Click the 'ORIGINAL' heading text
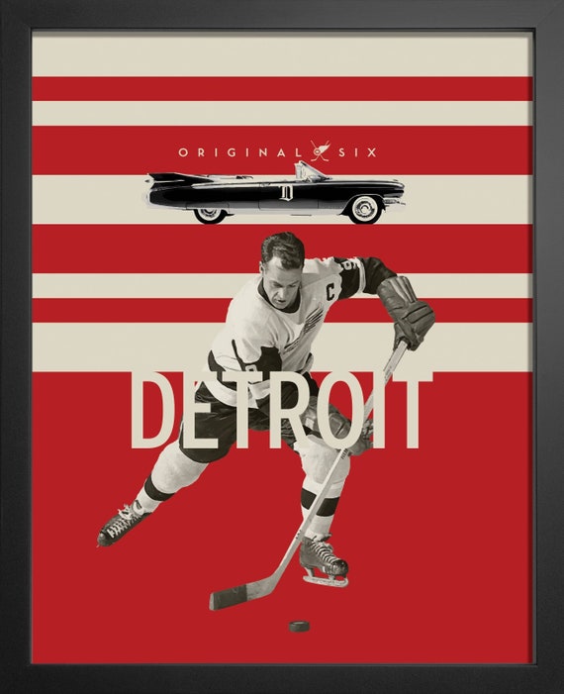 [x=240, y=152]
